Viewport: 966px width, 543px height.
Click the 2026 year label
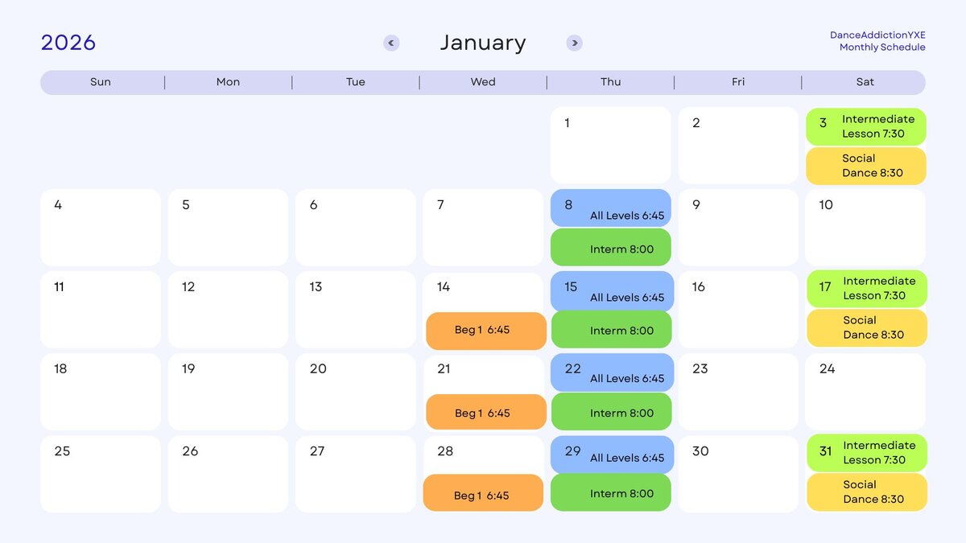[x=68, y=43]
